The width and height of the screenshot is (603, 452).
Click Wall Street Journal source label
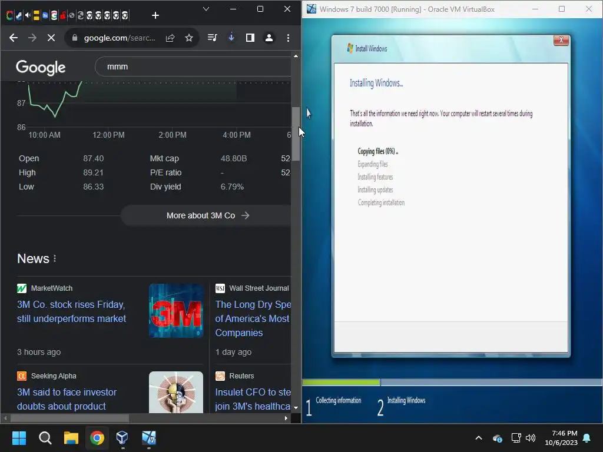259,288
